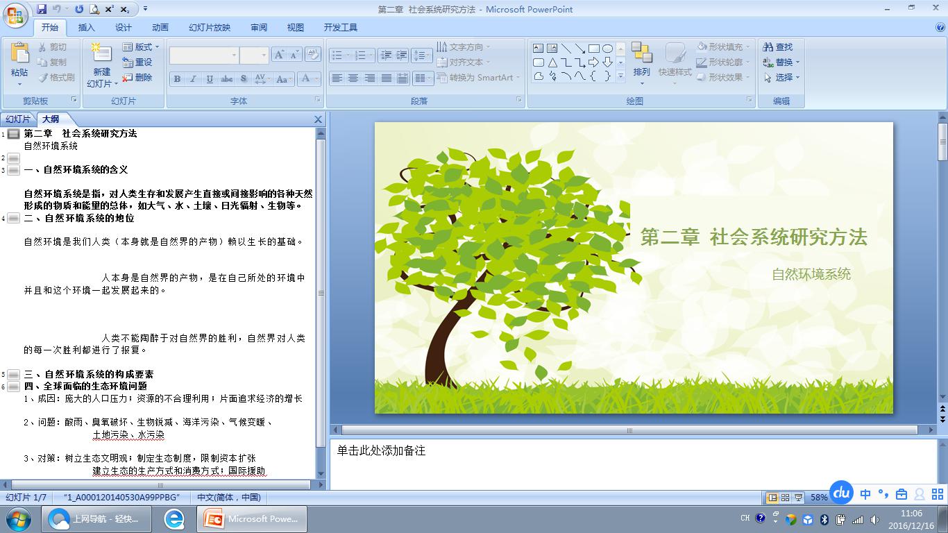
Task: Select the straight line shape
Action: click(x=566, y=49)
